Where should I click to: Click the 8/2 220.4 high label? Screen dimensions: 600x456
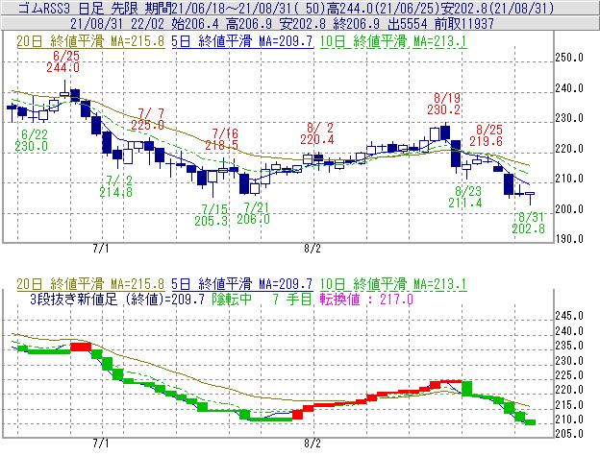[x=317, y=133]
